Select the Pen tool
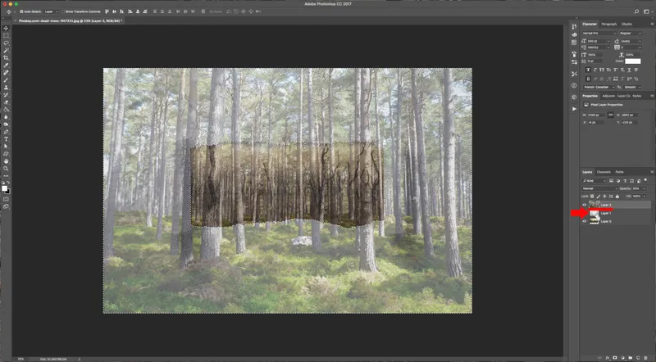Screen dimensions: 656x362 (6, 132)
